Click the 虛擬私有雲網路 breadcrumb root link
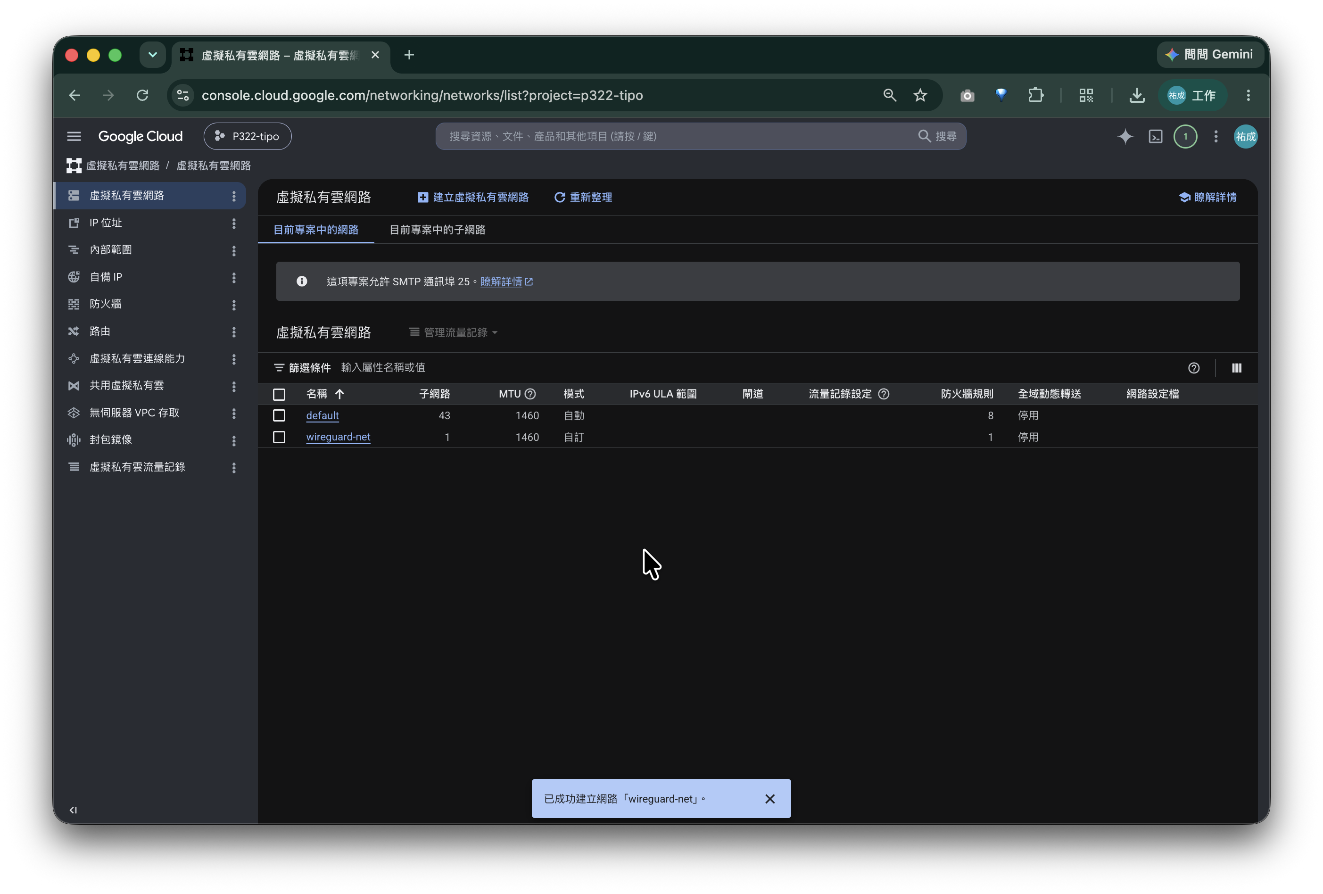This screenshot has width=1323, height=894. [123, 166]
